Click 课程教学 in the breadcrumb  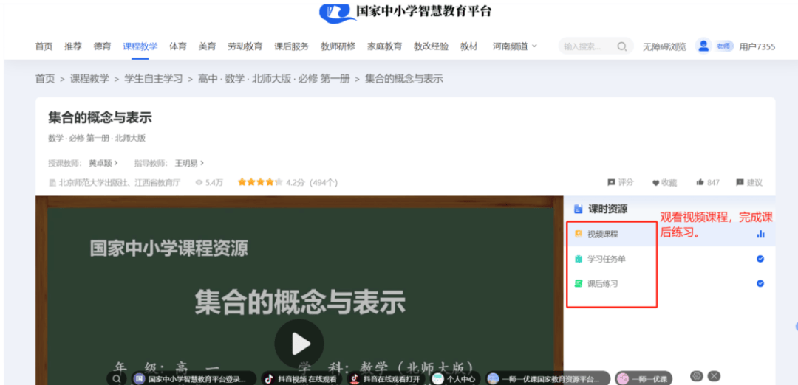(89, 79)
